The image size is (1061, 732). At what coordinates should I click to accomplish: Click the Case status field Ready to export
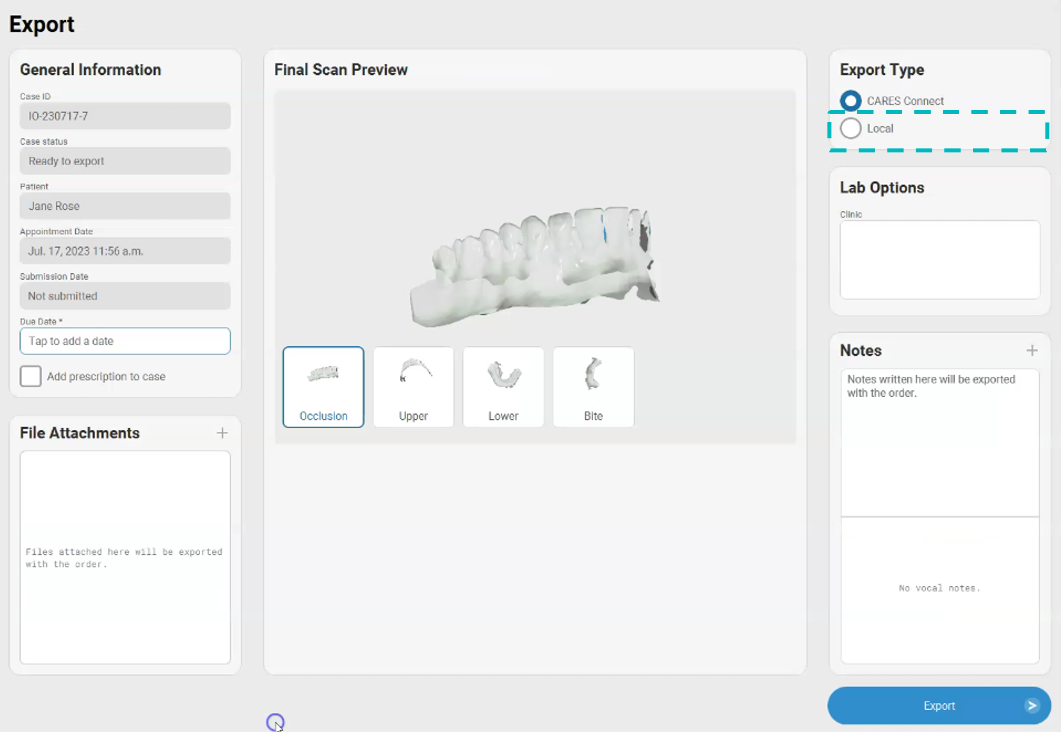125,161
